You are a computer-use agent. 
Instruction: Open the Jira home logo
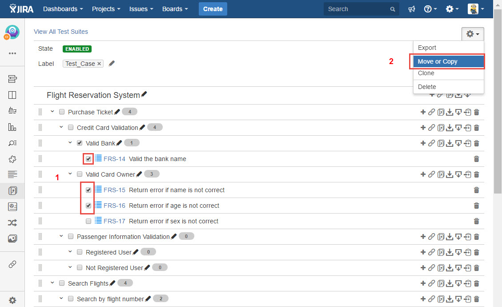point(21,8)
